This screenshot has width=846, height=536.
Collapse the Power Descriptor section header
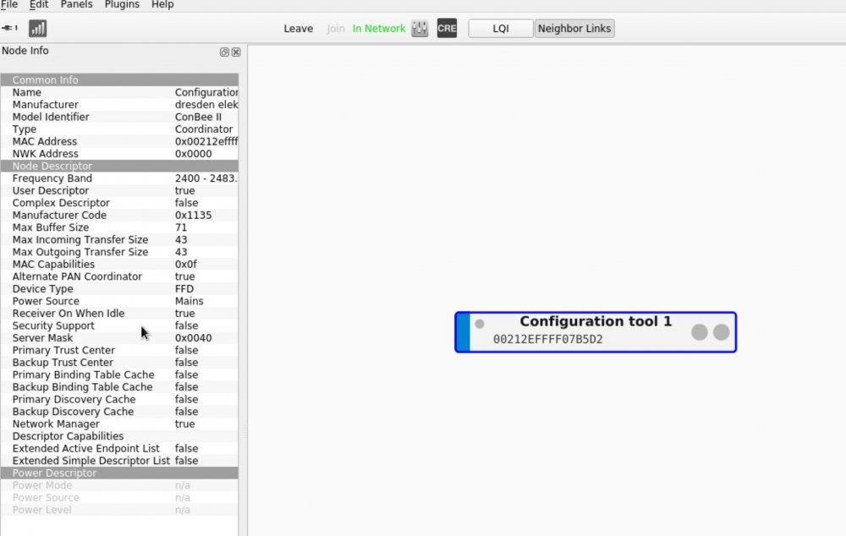119,473
